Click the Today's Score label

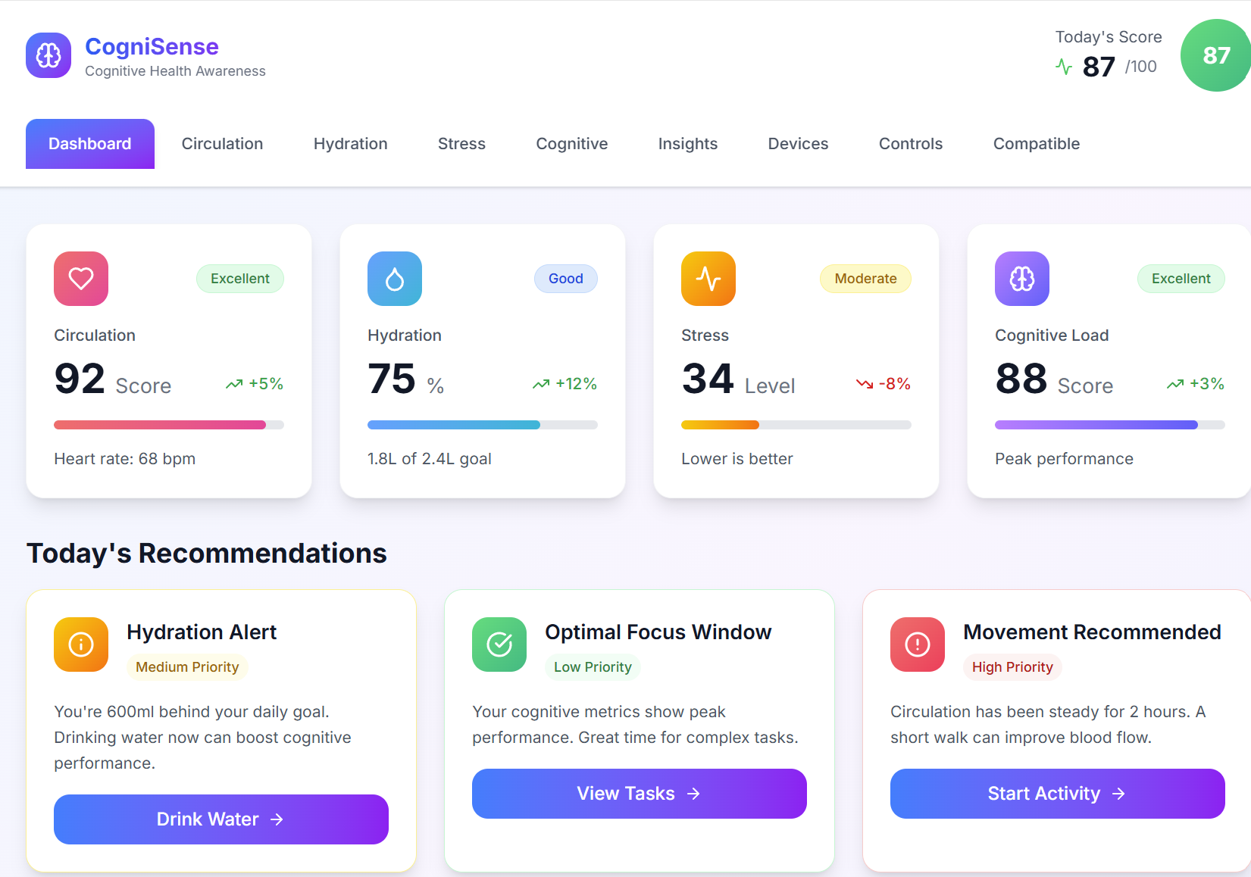tap(1109, 37)
